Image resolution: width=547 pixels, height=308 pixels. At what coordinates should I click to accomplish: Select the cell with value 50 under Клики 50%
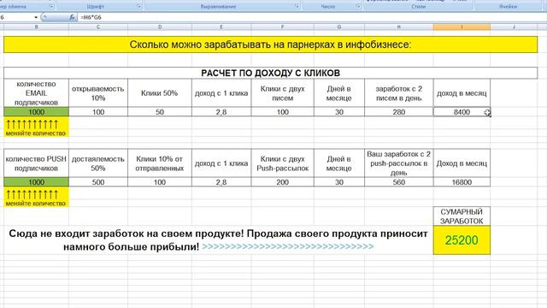click(160, 112)
